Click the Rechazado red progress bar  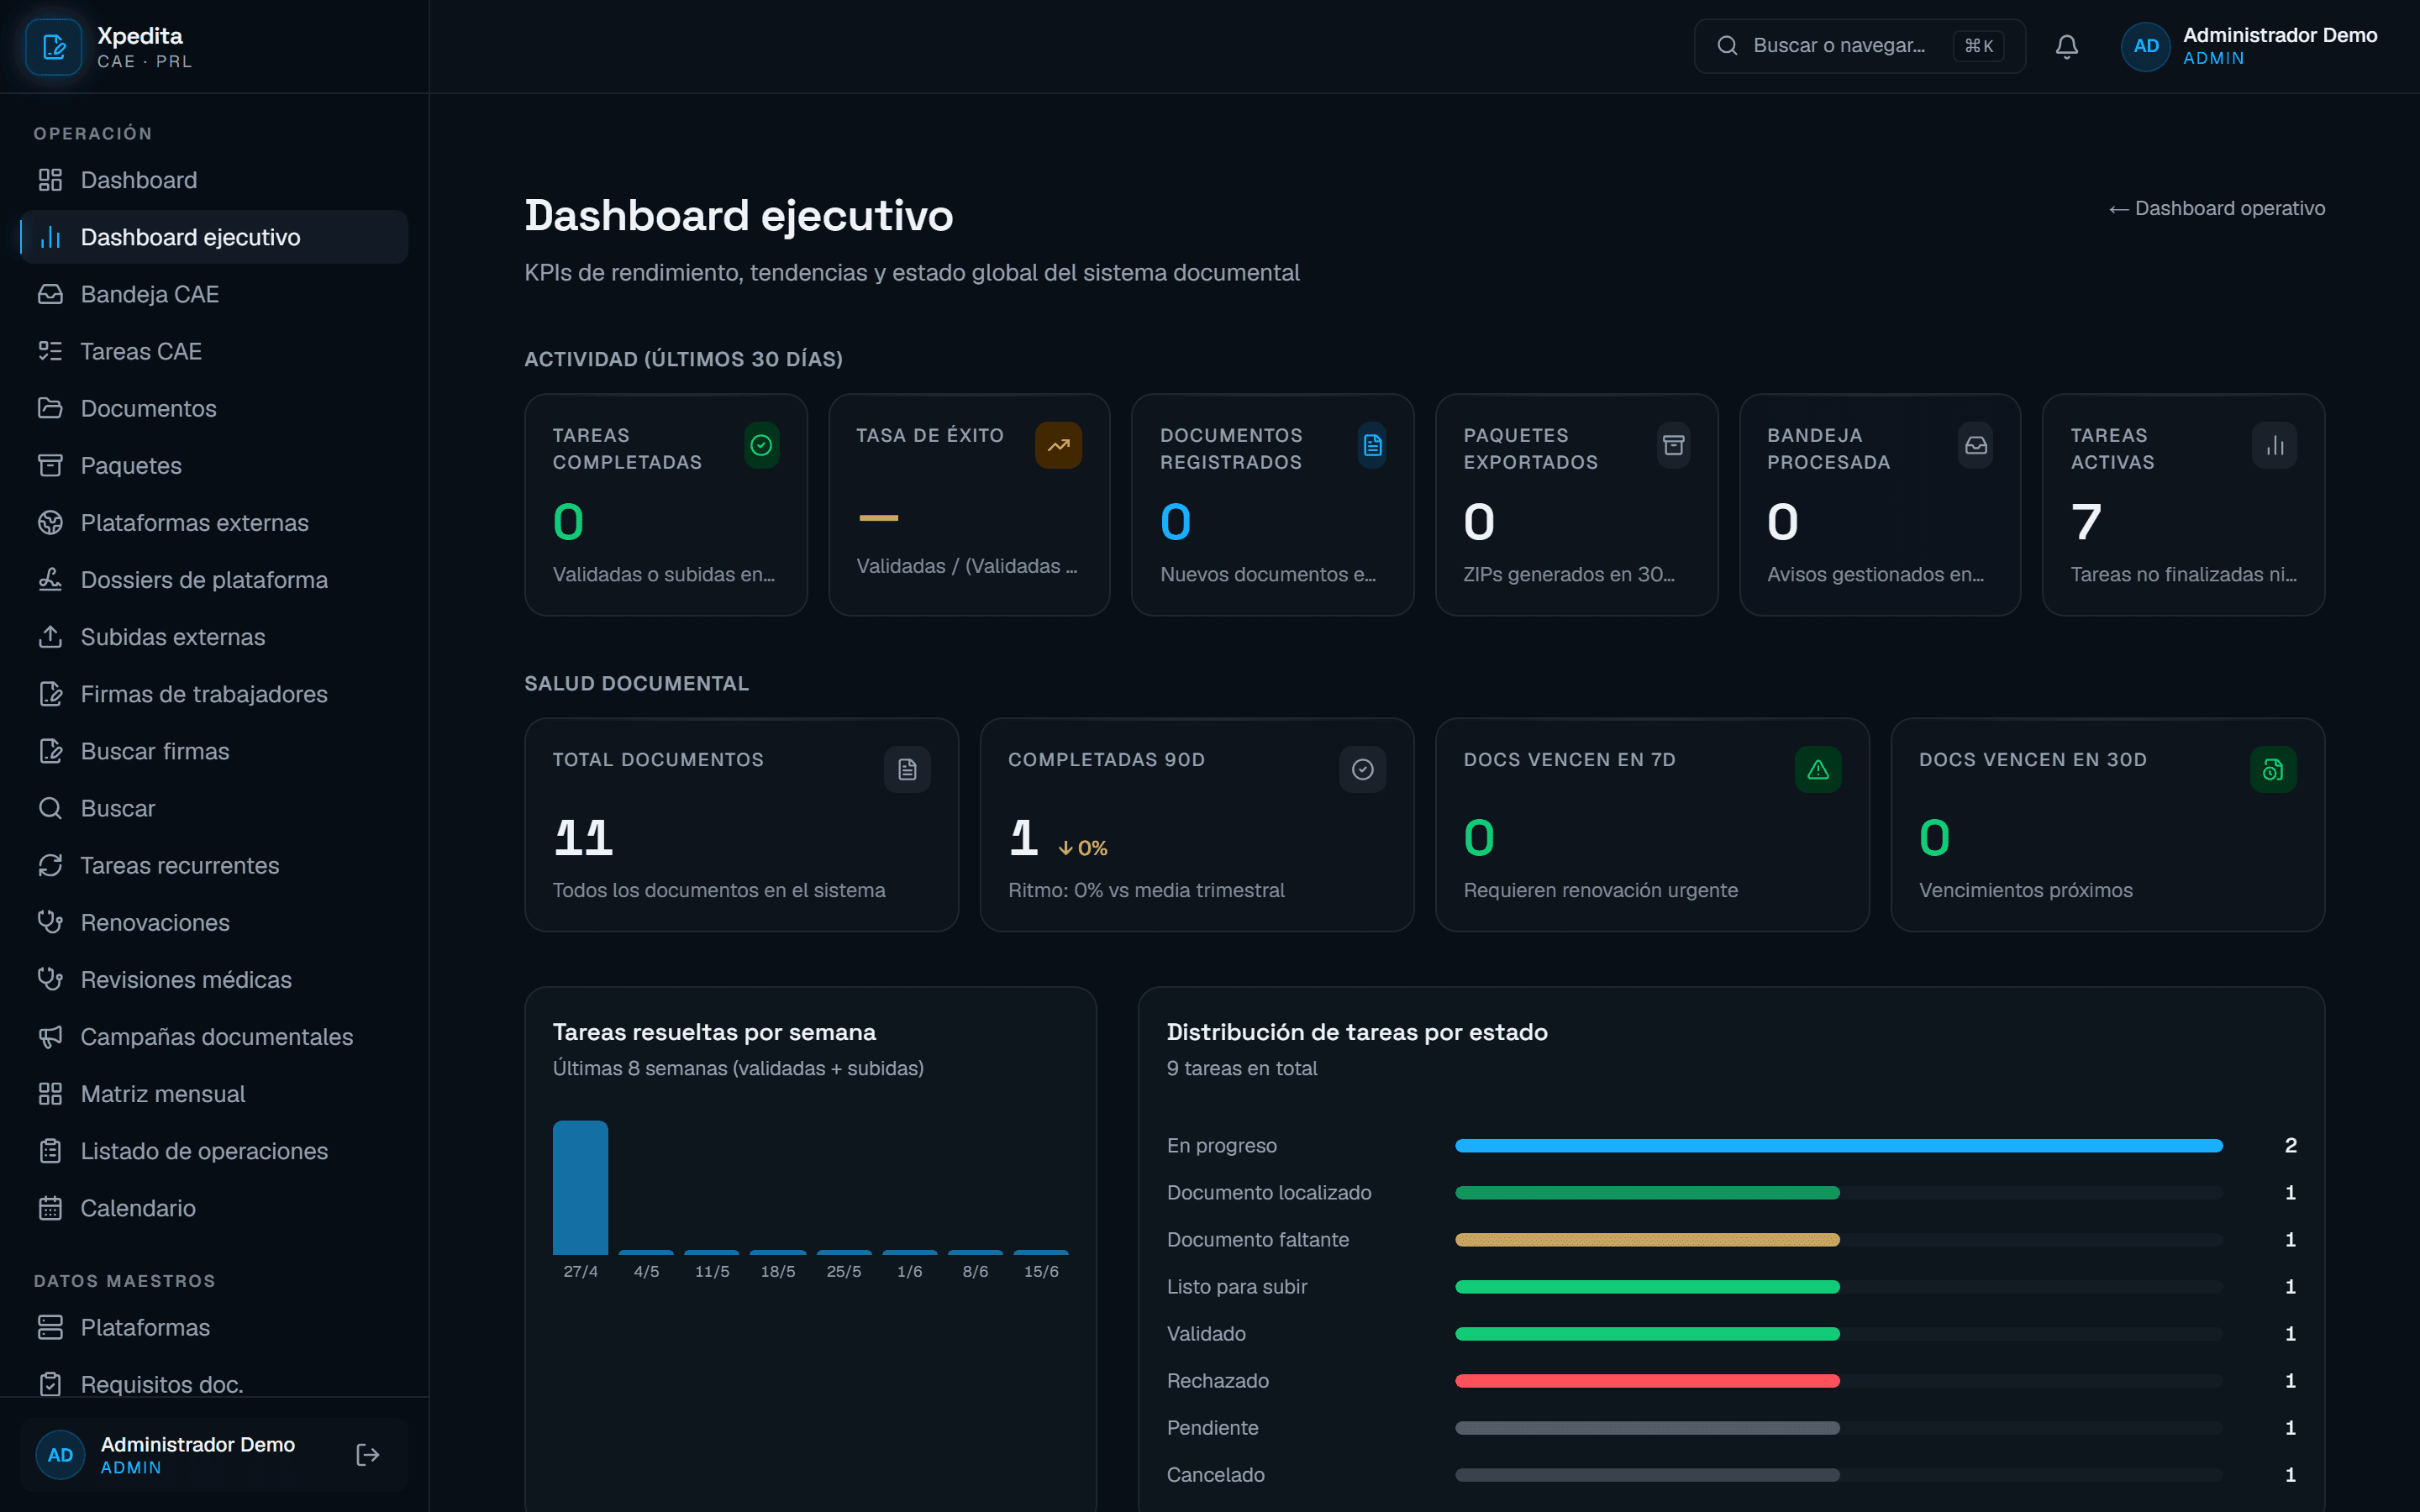tap(1647, 1380)
